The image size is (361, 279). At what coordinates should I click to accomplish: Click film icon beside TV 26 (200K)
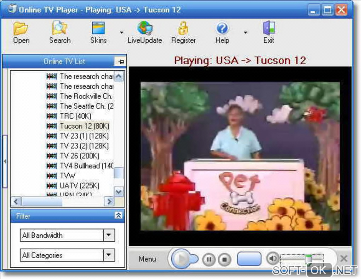pos(52,156)
